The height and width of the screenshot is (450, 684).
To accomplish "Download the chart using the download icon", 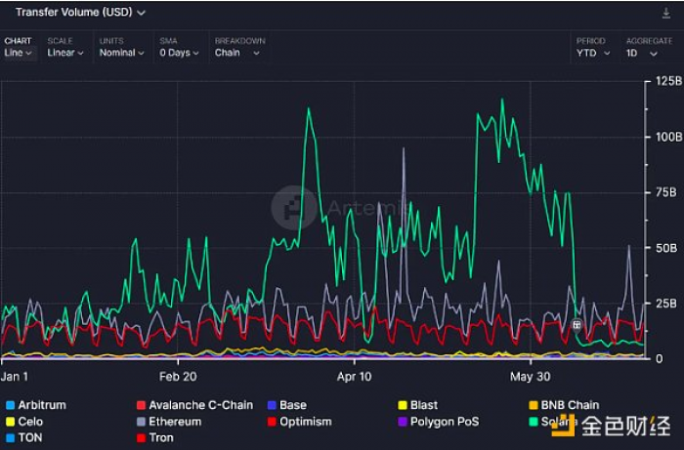I will [666, 13].
